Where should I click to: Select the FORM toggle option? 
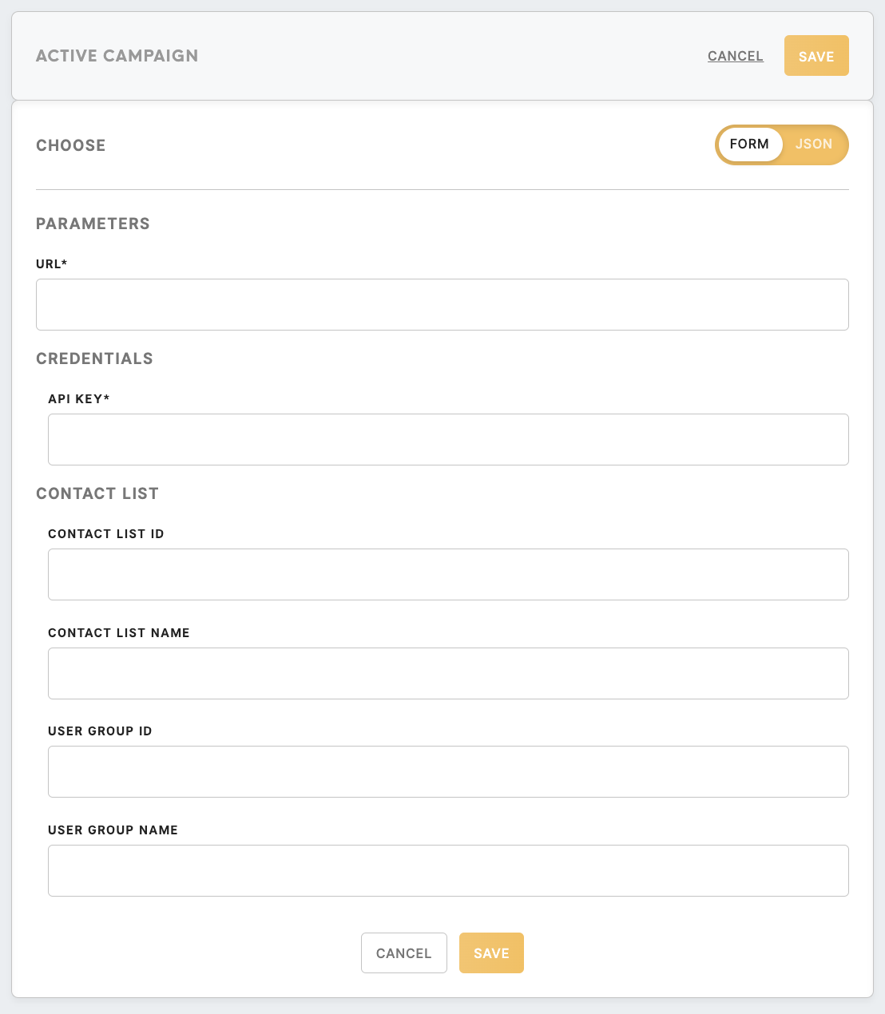click(749, 145)
